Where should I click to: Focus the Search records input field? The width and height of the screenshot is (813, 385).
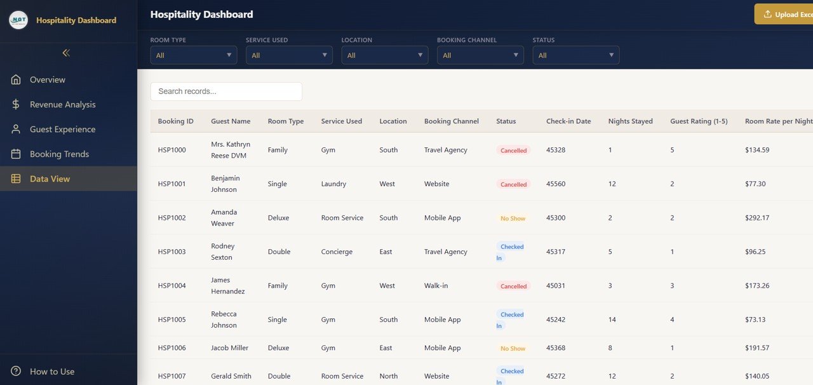[x=226, y=91]
